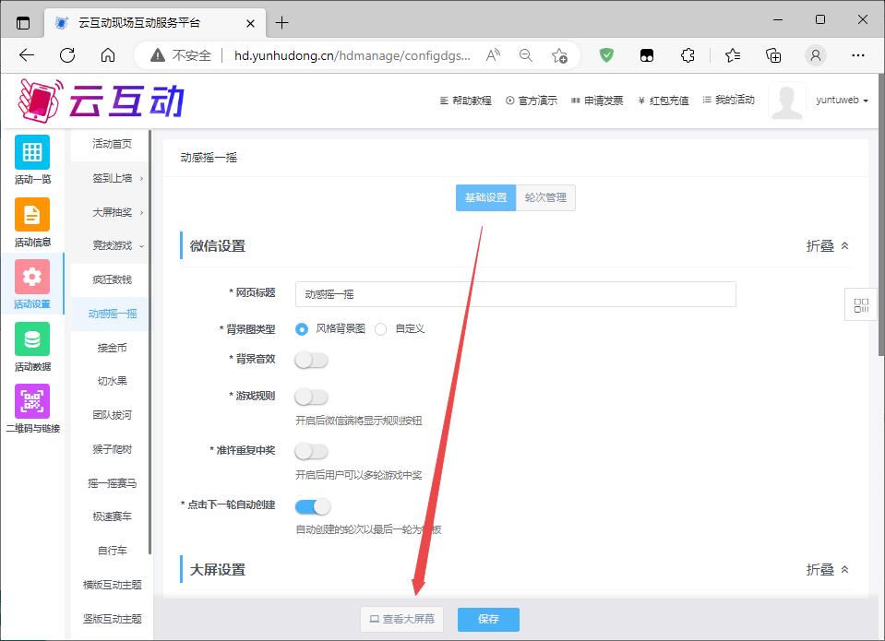This screenshot has width=885, height=641.
Task: Enable the 背景音效 switch
Action: 311,360
